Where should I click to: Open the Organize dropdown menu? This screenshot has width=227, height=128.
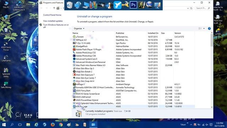[x=79, y=28]
